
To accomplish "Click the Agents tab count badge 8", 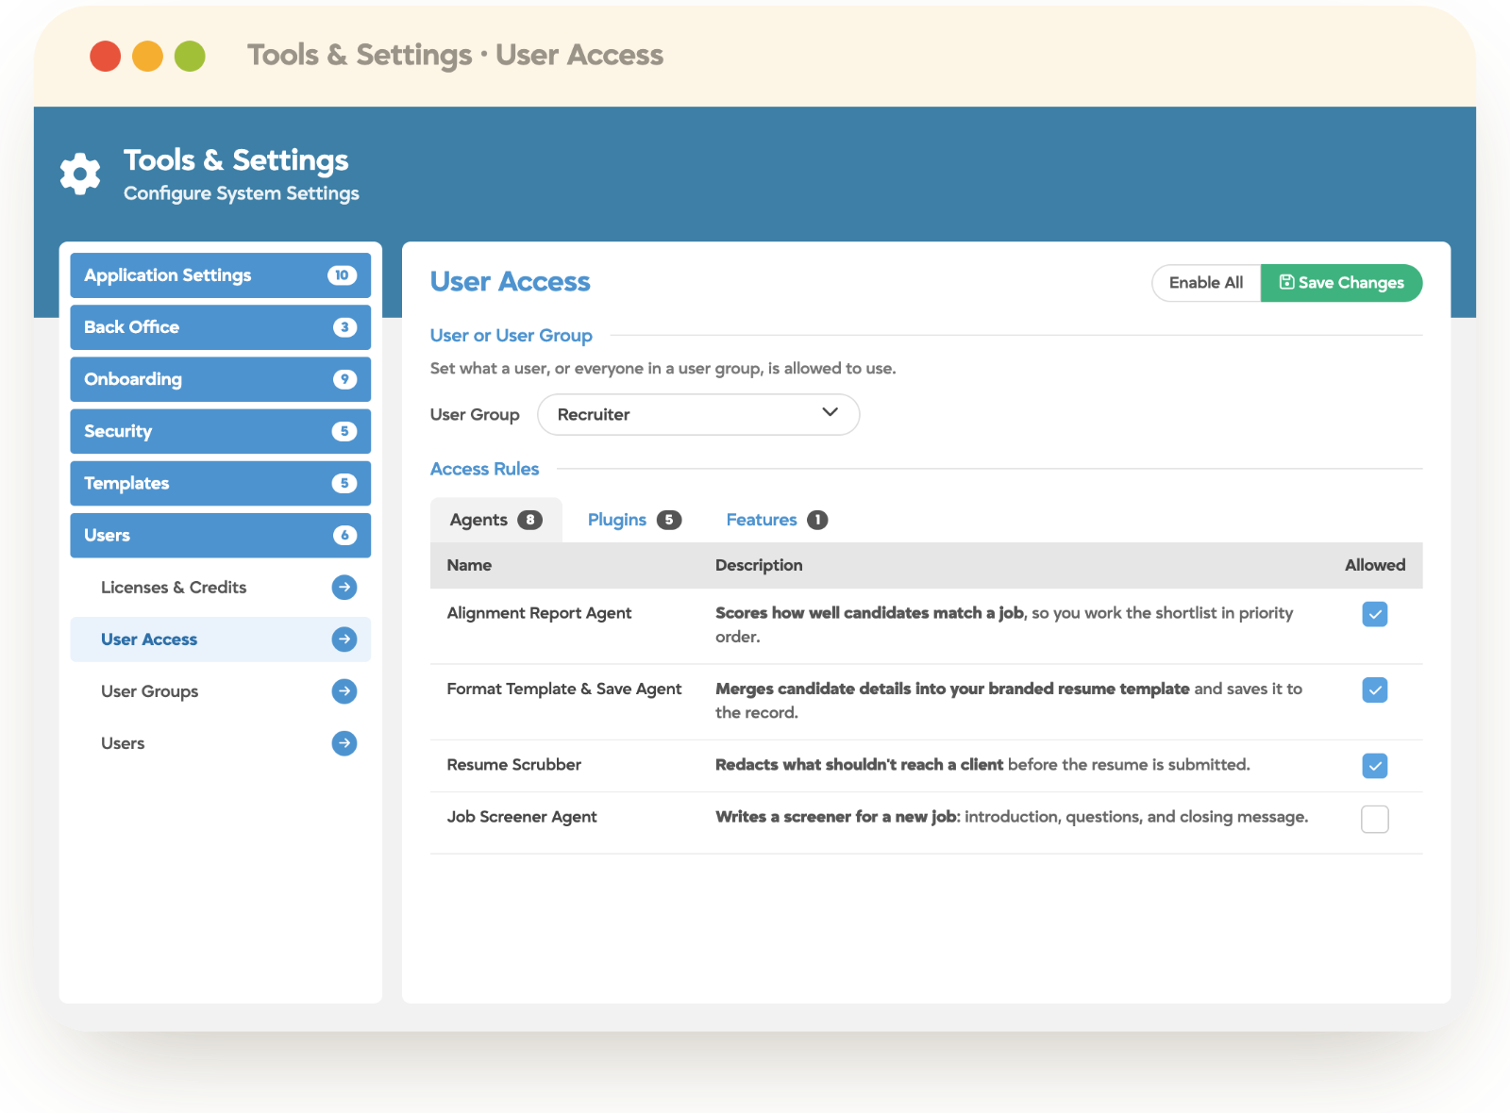I will tap(530, 520).
